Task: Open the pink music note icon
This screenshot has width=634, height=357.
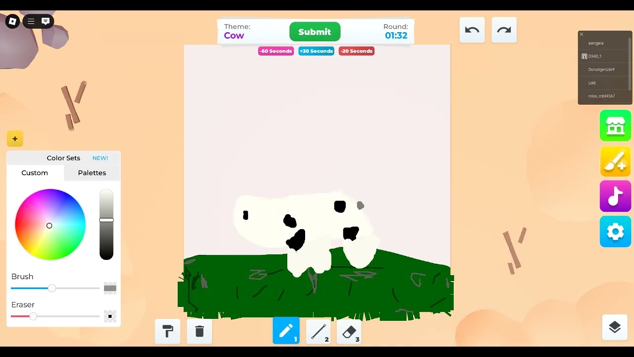Action: (615, 196)
